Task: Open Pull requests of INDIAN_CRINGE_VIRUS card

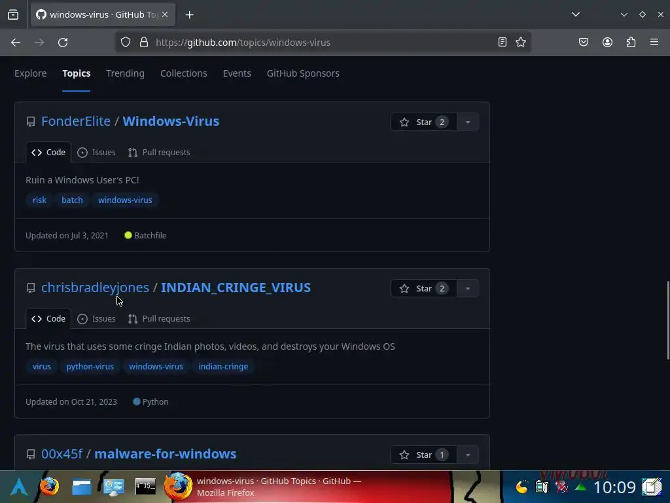Action: (x=159, y=319)
